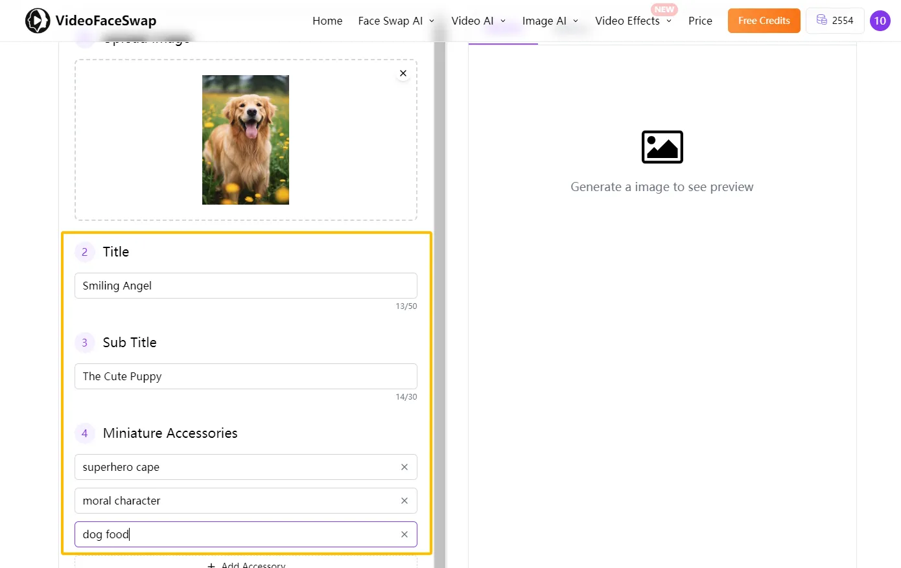Click Add Accessory button
The image size is (901, 568).
click(246, 563)
